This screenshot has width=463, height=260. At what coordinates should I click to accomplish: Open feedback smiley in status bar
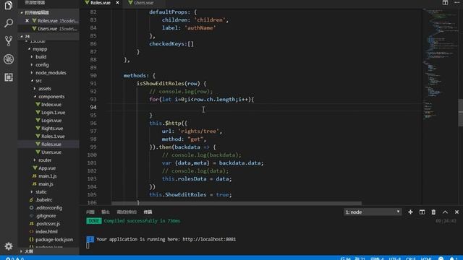441,259
